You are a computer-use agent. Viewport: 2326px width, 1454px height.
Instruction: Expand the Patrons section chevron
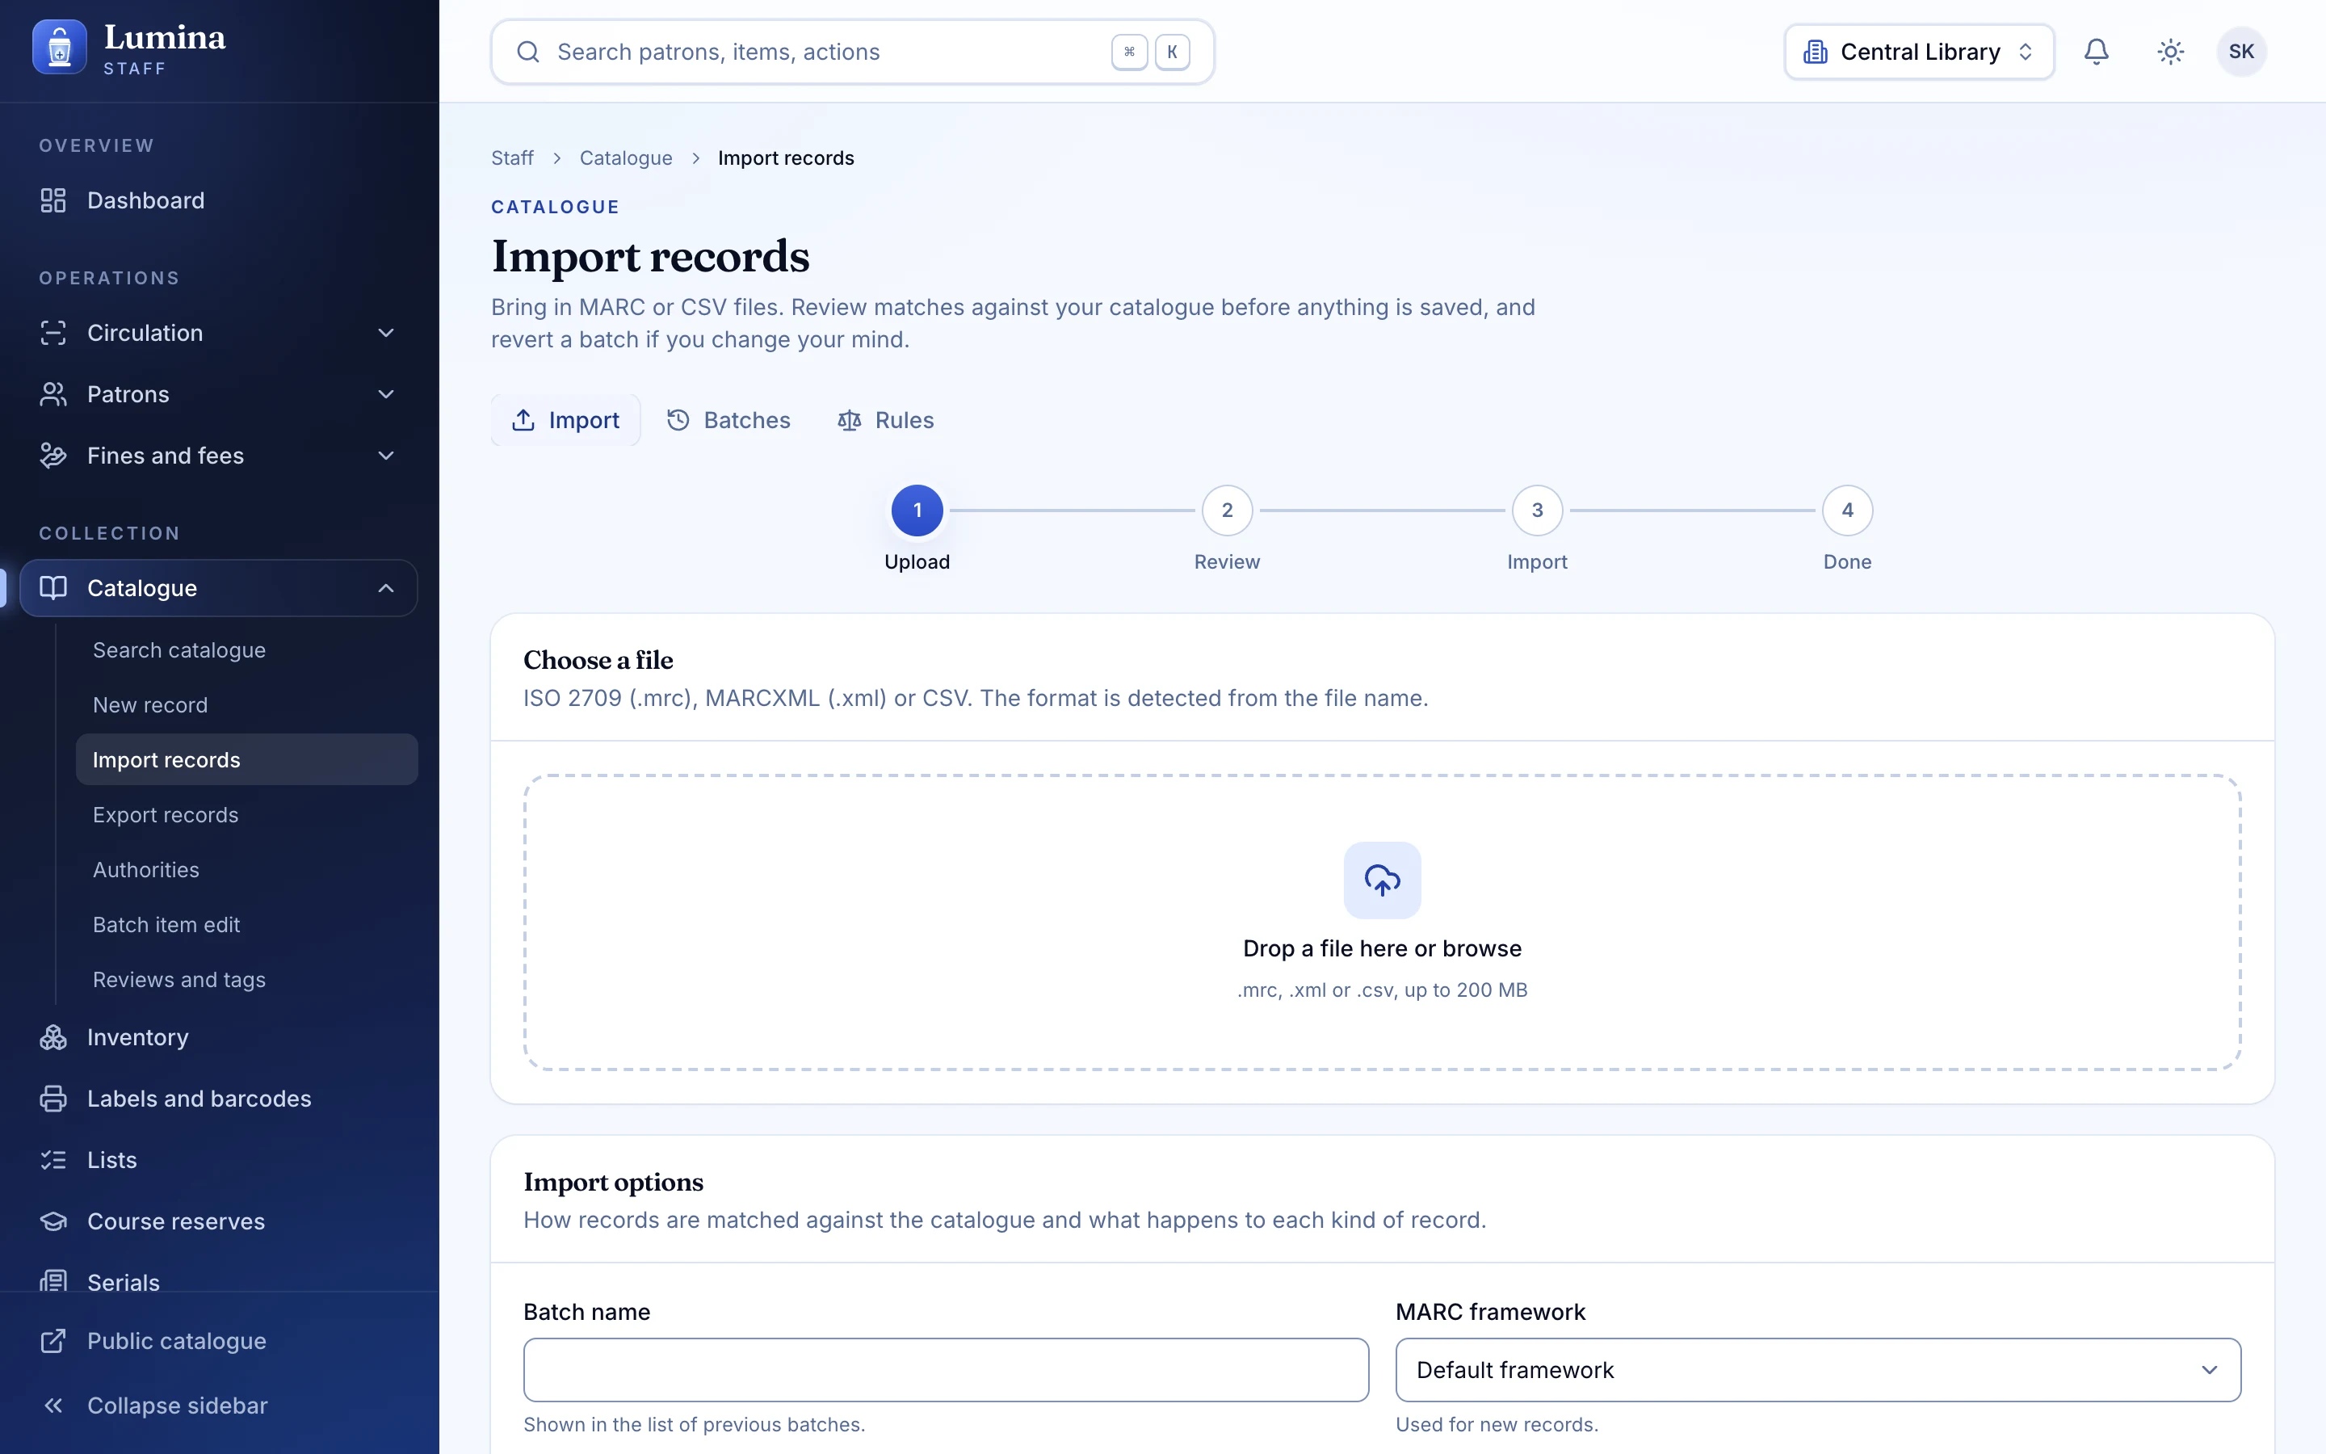point(385,394)
